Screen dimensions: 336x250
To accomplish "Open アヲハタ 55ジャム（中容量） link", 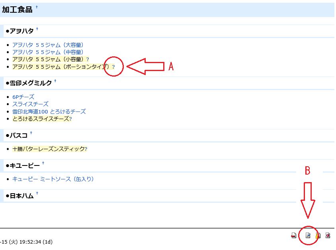I will coord(48,52).
